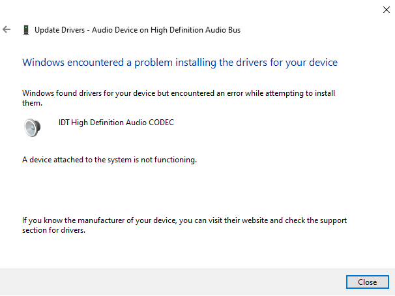
Task: Click the speaker icon next to IDT codec
Action: (x=32, y=126)
